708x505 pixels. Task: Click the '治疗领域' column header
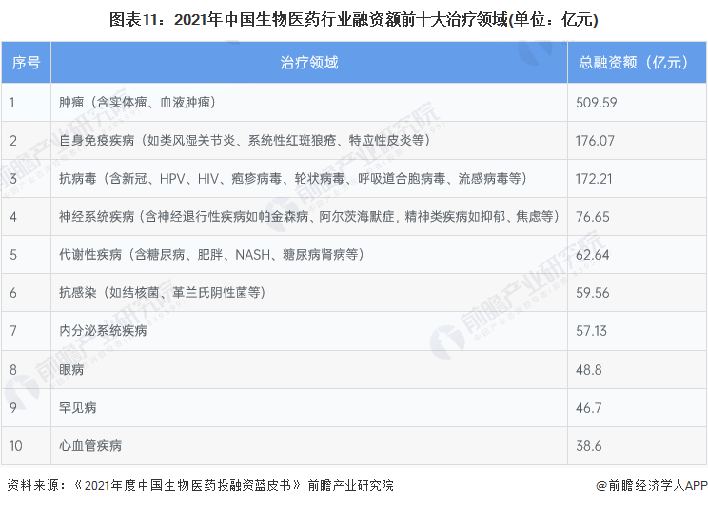click(x=309, y=63)
